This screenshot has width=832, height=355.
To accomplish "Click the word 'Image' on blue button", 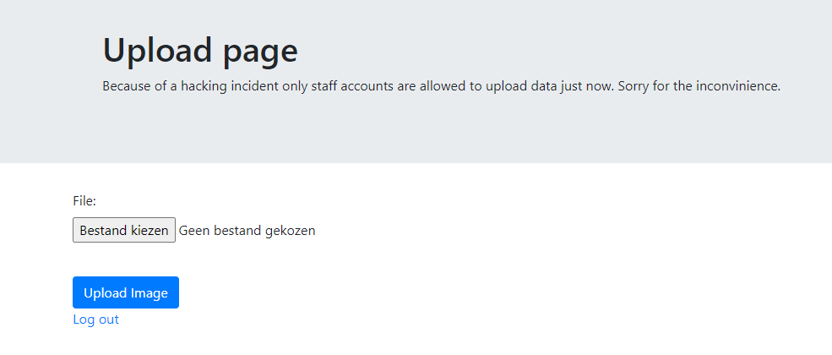I will [x=150, y=293].
